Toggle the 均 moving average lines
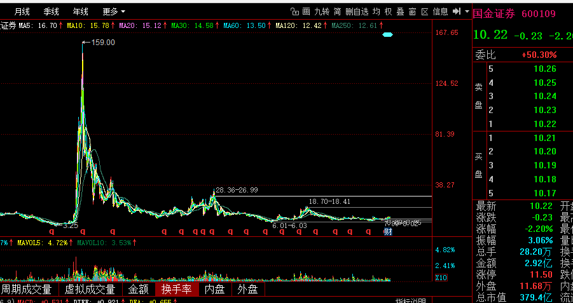The image size is (573, 303). tap(376, 11)
